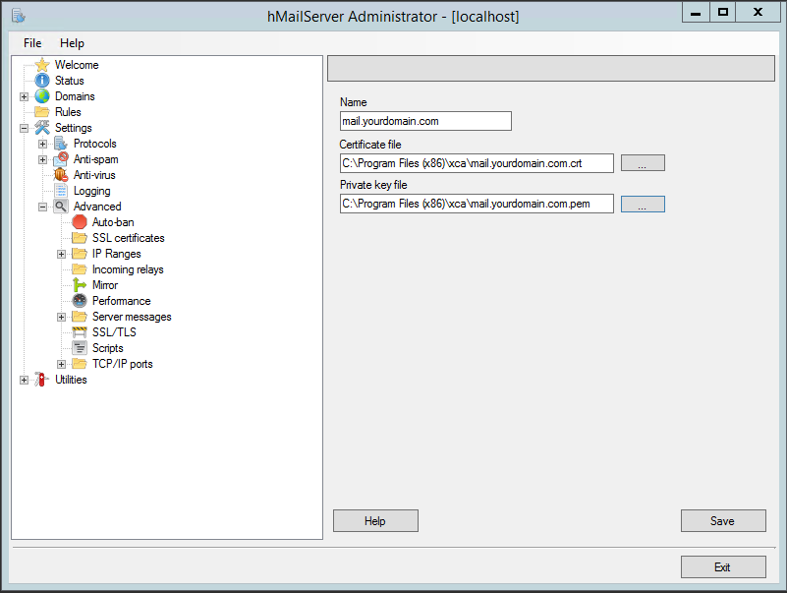Click the Domains globe icon

click(42, 96)
